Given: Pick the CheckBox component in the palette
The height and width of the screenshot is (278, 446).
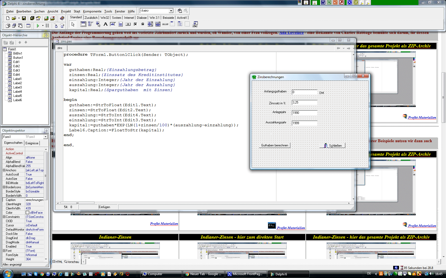Looking at the screenshot, I should point(135,24).
